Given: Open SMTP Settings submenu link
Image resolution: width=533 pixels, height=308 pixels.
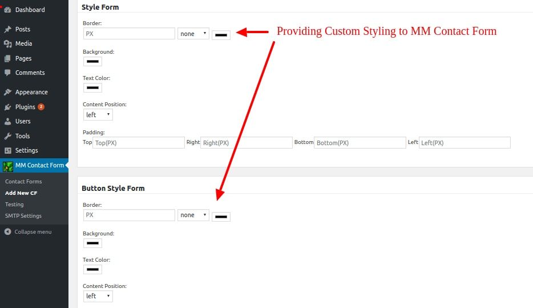Looking at the screenshot, I should [23, 216].
